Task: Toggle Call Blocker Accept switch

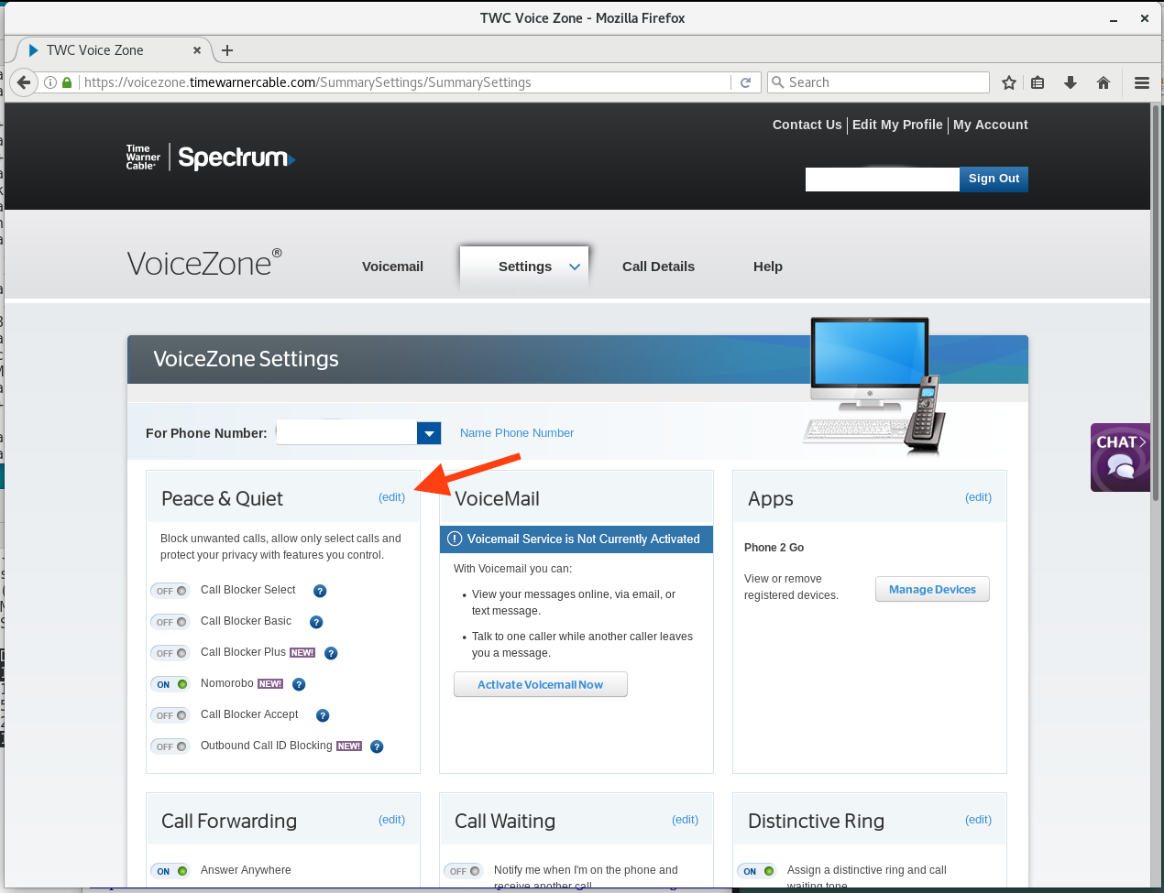Action: [x=170, y=715]
